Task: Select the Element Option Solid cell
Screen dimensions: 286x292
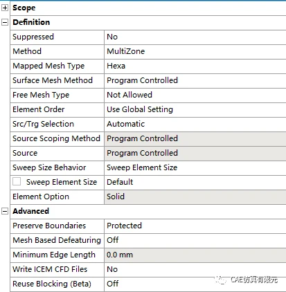Action: pos(195,197)
